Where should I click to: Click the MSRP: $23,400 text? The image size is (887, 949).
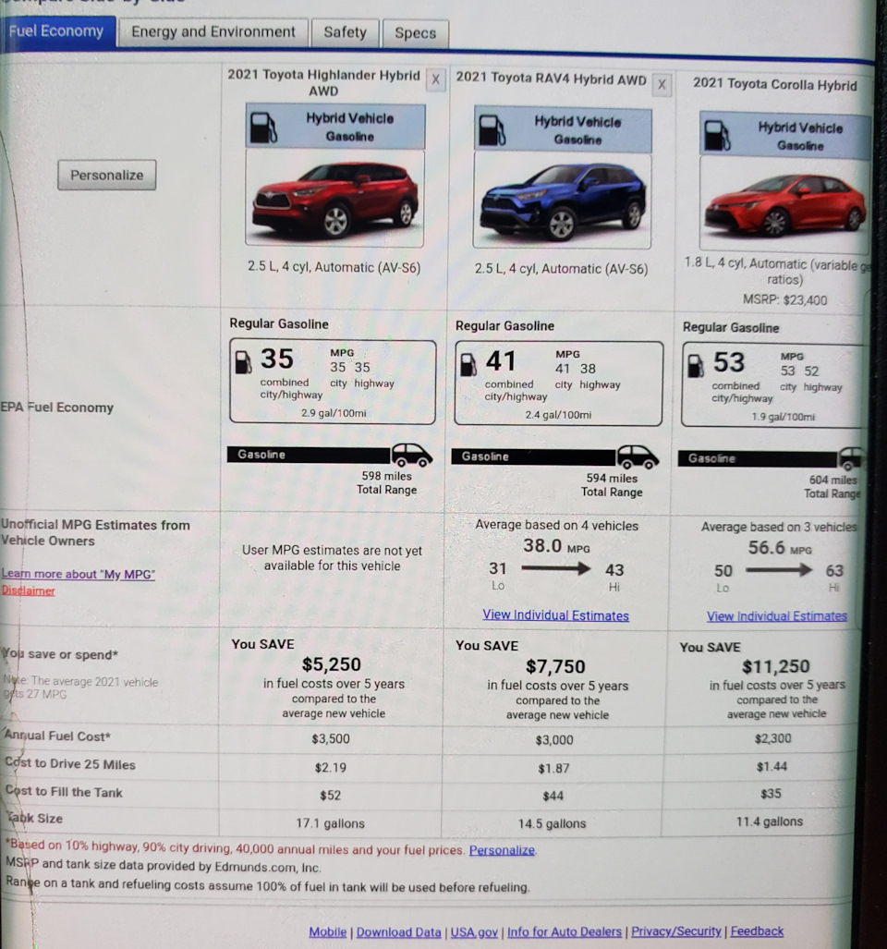pos(784,299)
